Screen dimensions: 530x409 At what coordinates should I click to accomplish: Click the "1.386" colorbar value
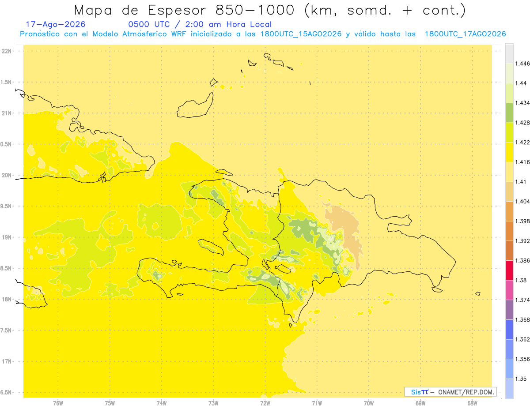[x=523, y=260]
